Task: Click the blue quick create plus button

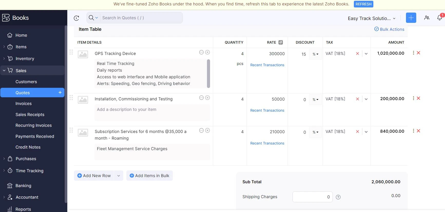Action: point(411,18)
